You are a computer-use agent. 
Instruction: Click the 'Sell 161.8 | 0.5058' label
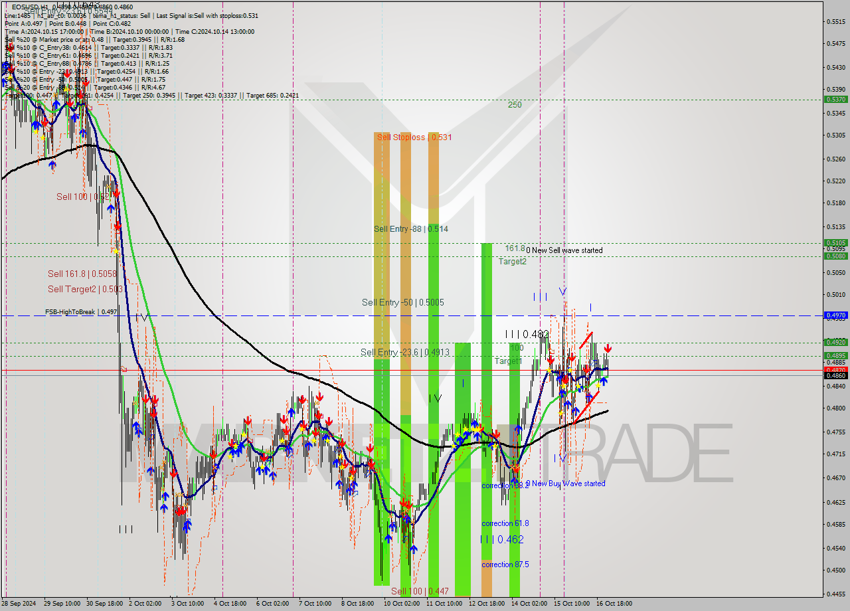pos(82,274)
